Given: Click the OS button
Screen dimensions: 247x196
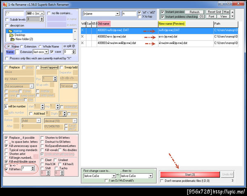Looking at the screenshot, I should pos(201,17).
